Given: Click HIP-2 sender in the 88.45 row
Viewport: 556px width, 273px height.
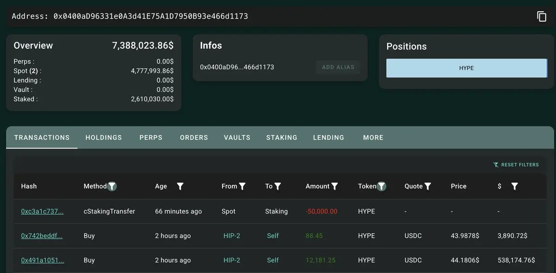Looking at the screenshot, I should coord(231,236).
